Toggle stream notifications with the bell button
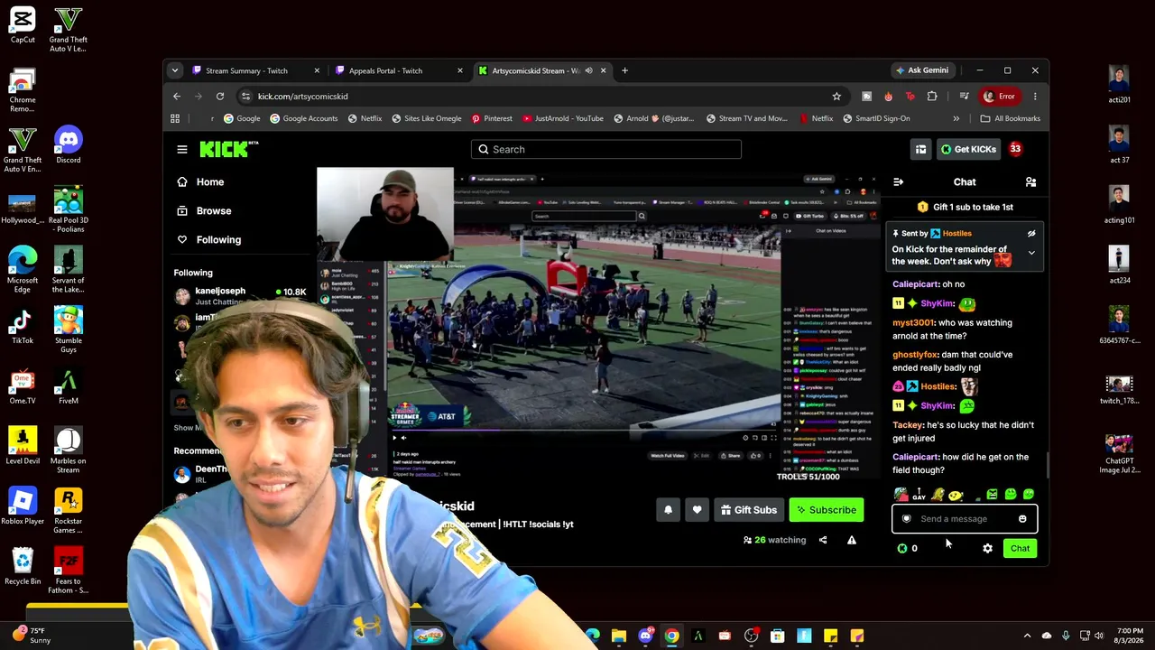The image size is (1155, 650). 668,510
